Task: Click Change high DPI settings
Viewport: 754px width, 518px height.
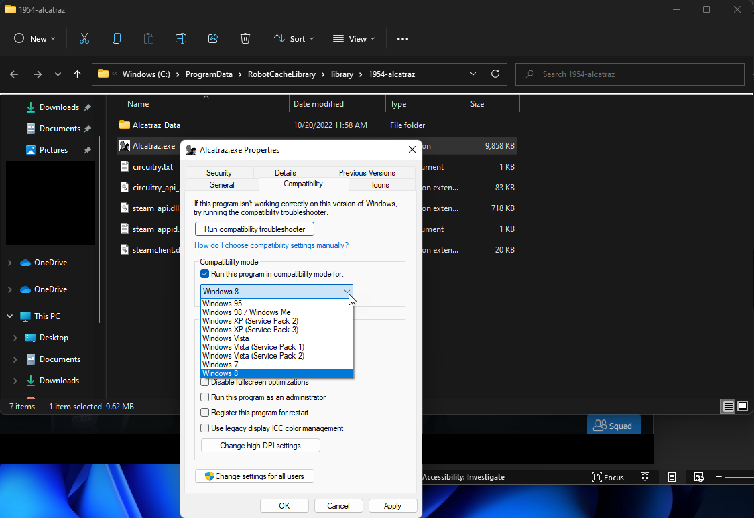Action: 260,446
